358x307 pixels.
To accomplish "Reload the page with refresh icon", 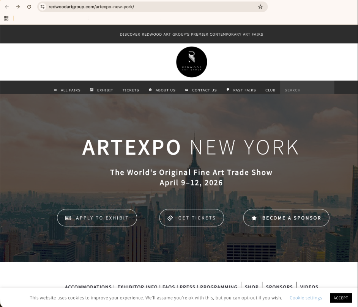I will [x=29, y=7].
